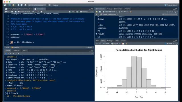The image size is (182, 102).
Task: Save all open documents icon
Action: pos(22,5)
